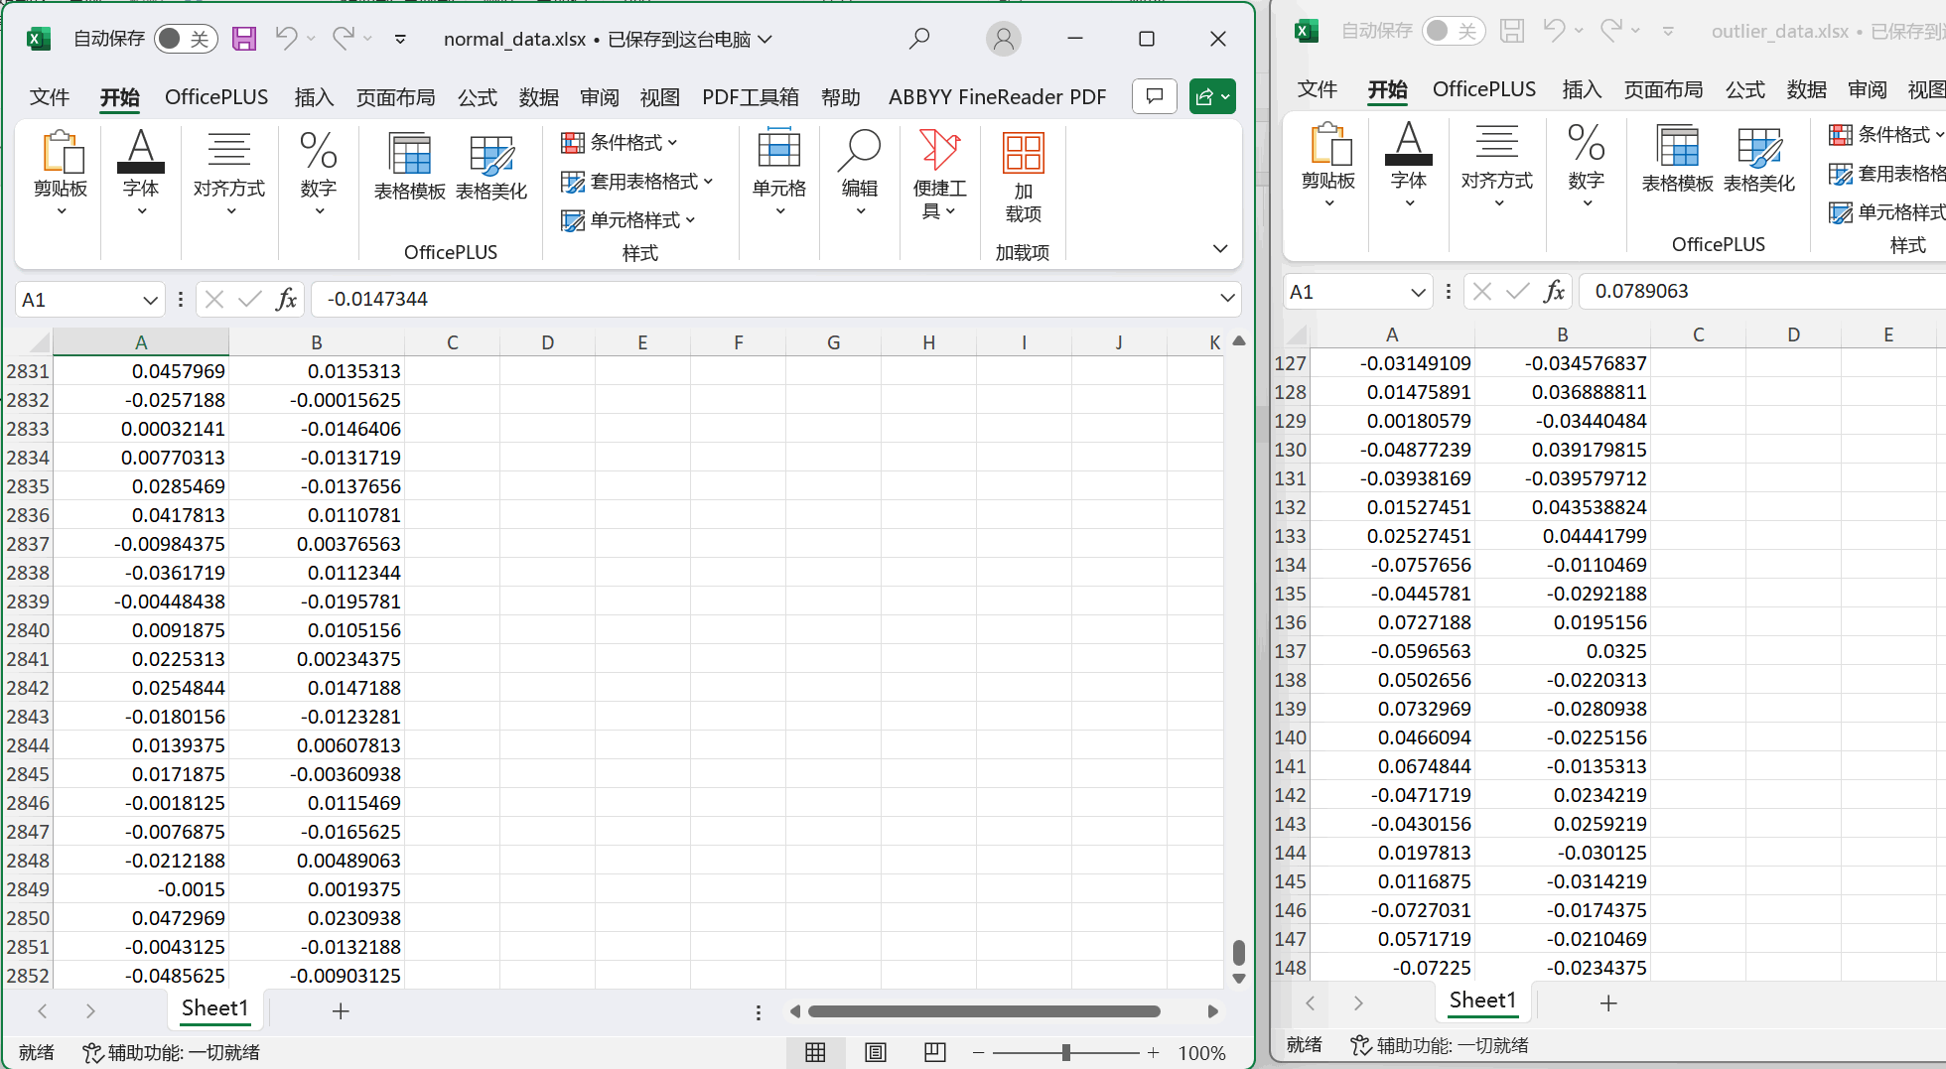This screenshot has width=1946, height=1069.
Task: Click 表格模板 icon in outlier_data ribbon
Action: (x=1678, y=158)
